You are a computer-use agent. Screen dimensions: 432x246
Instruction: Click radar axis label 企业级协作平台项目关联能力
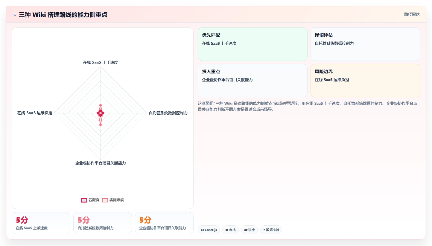(x=101, y=163)
